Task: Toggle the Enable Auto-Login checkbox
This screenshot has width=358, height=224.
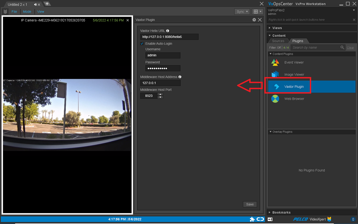Action: point(142,43)
